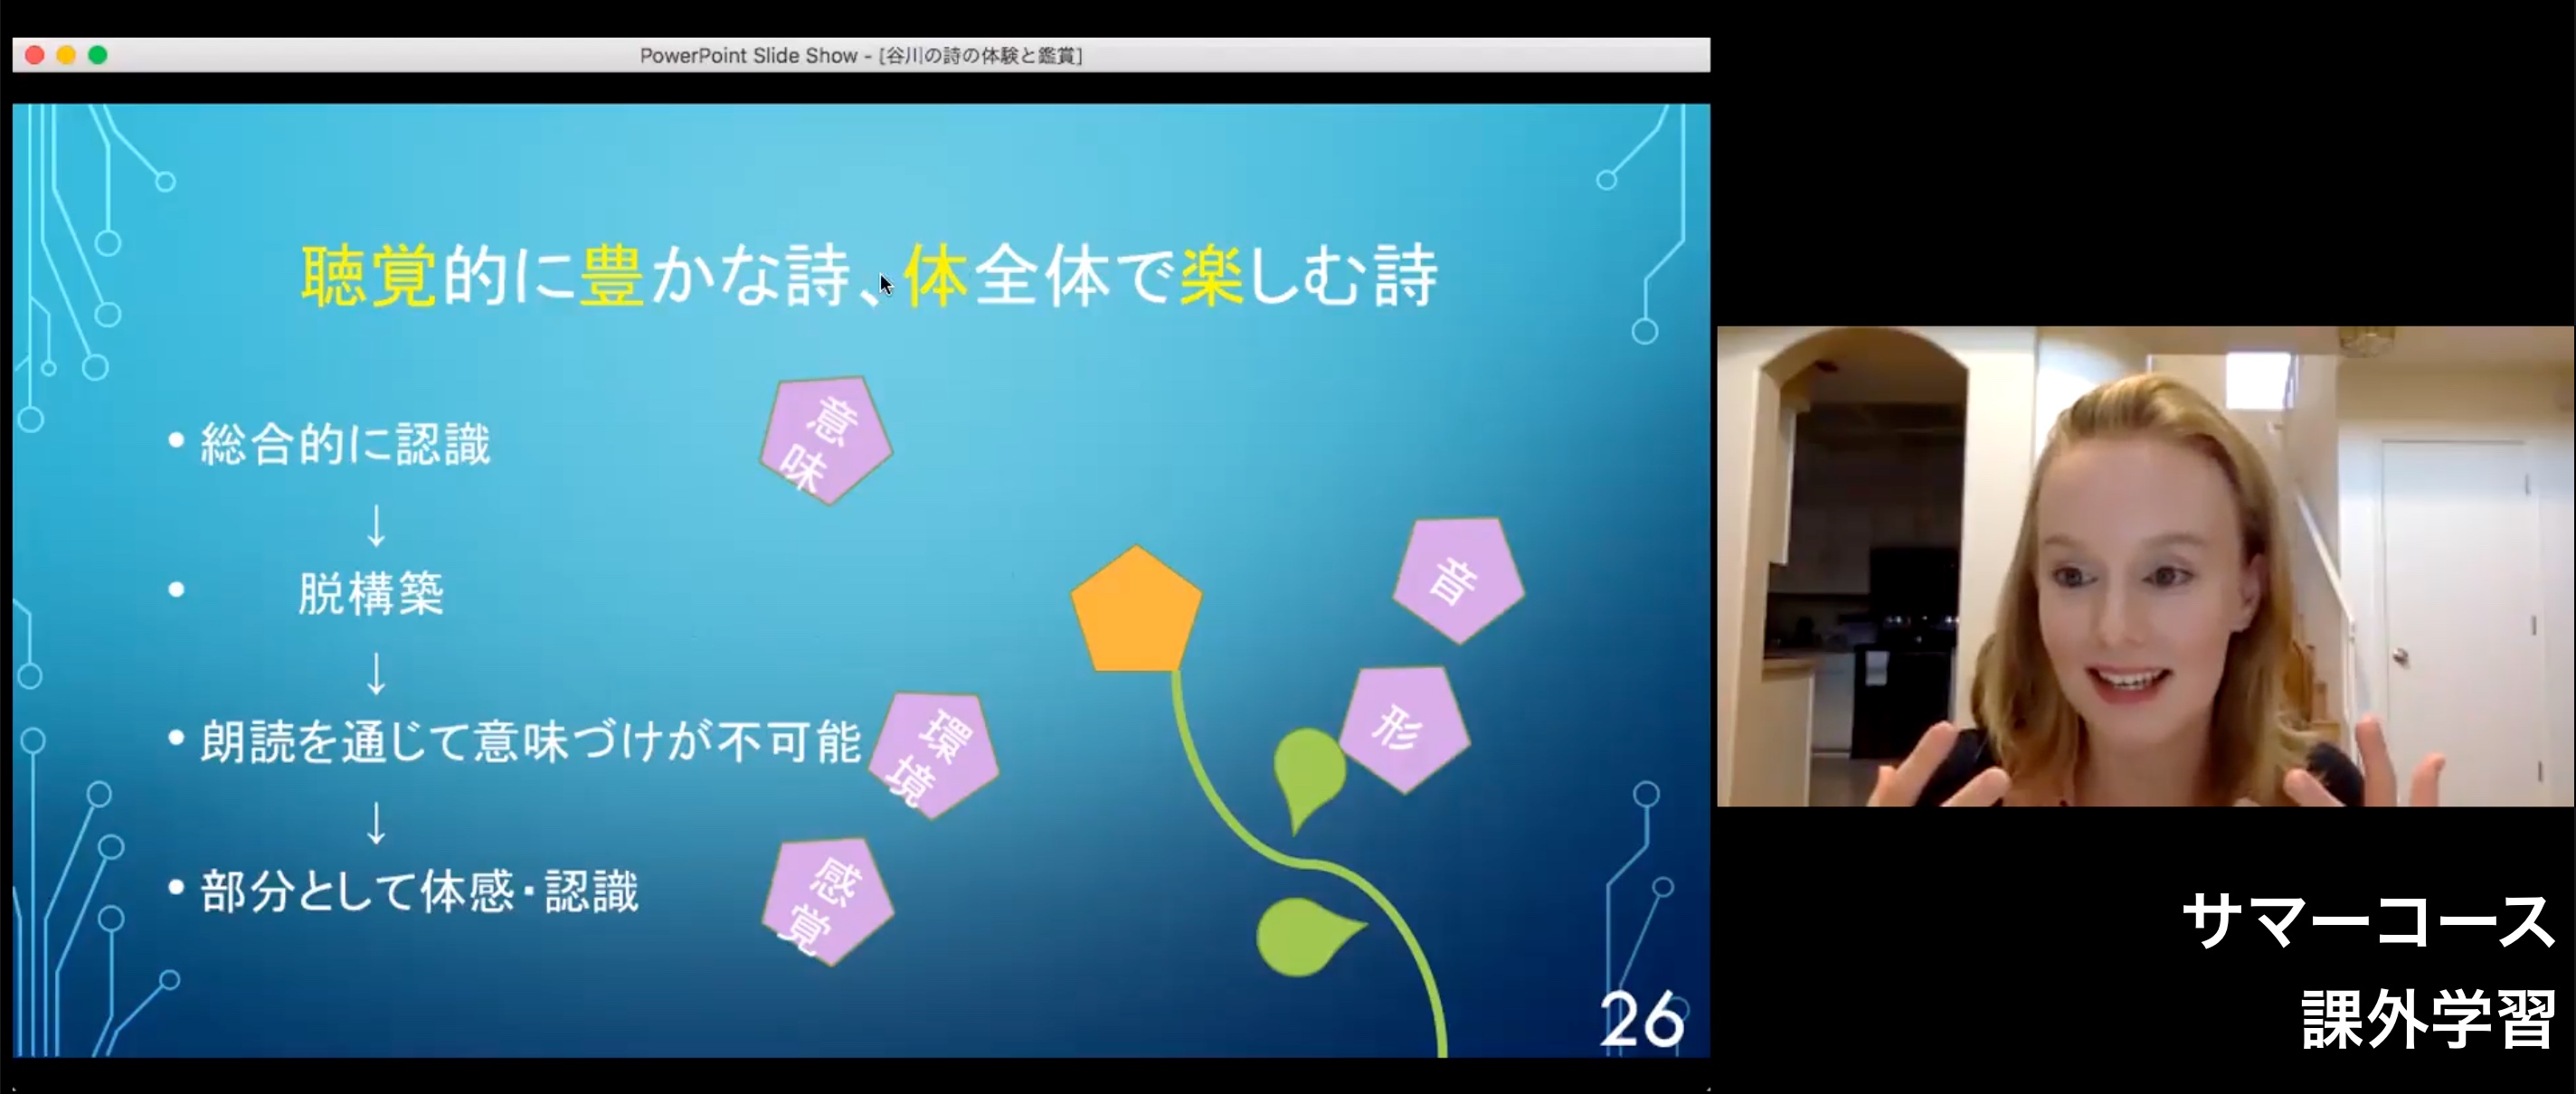
Task: Click the bullet text 脱構築
Action: [x=370, y=593]
